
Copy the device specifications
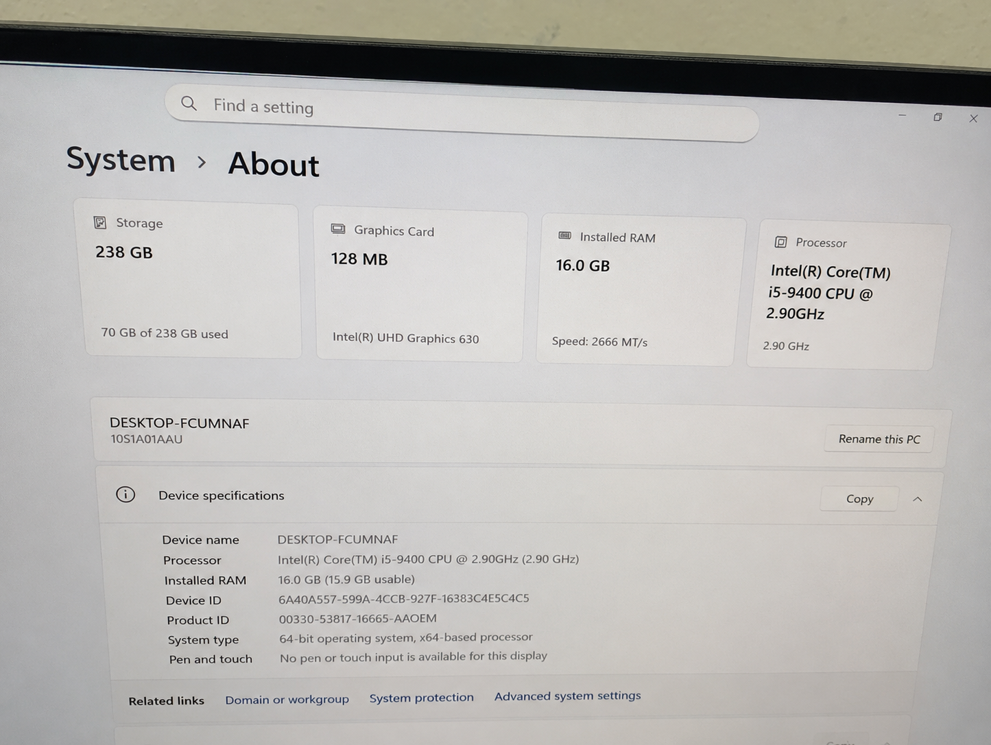859,499
